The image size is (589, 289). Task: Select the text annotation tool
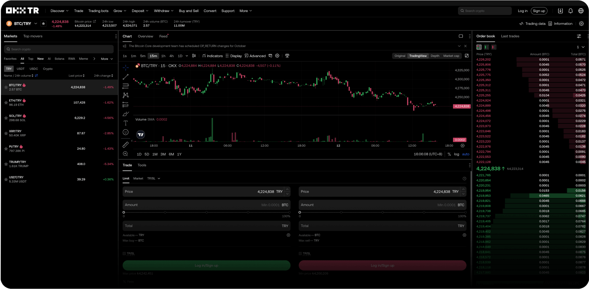point(126,123)
